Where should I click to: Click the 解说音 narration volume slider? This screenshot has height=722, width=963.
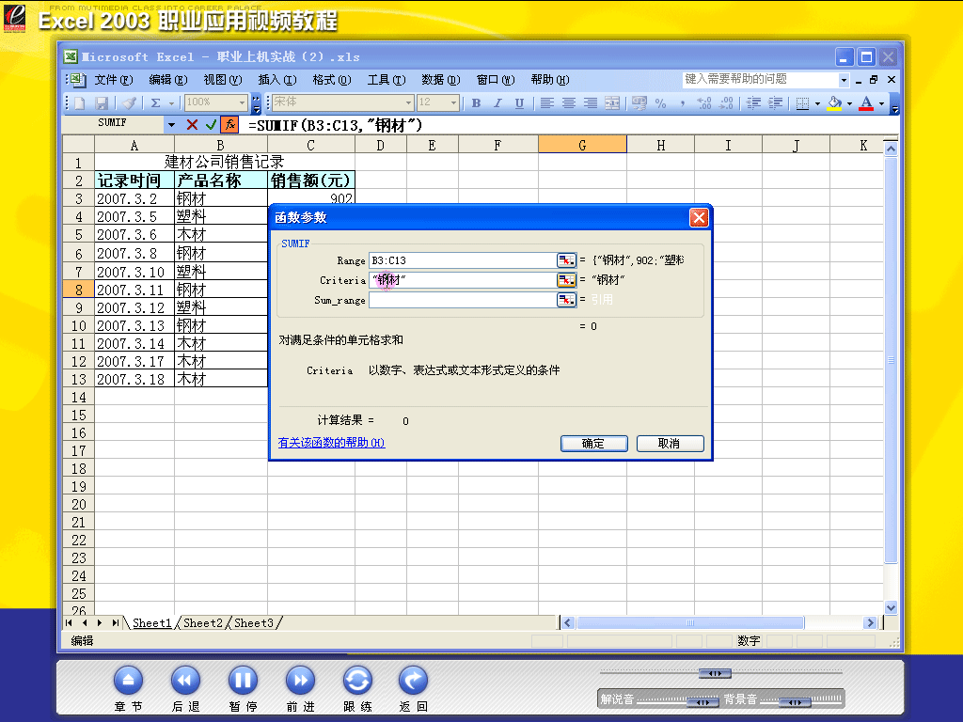(703, 701)
